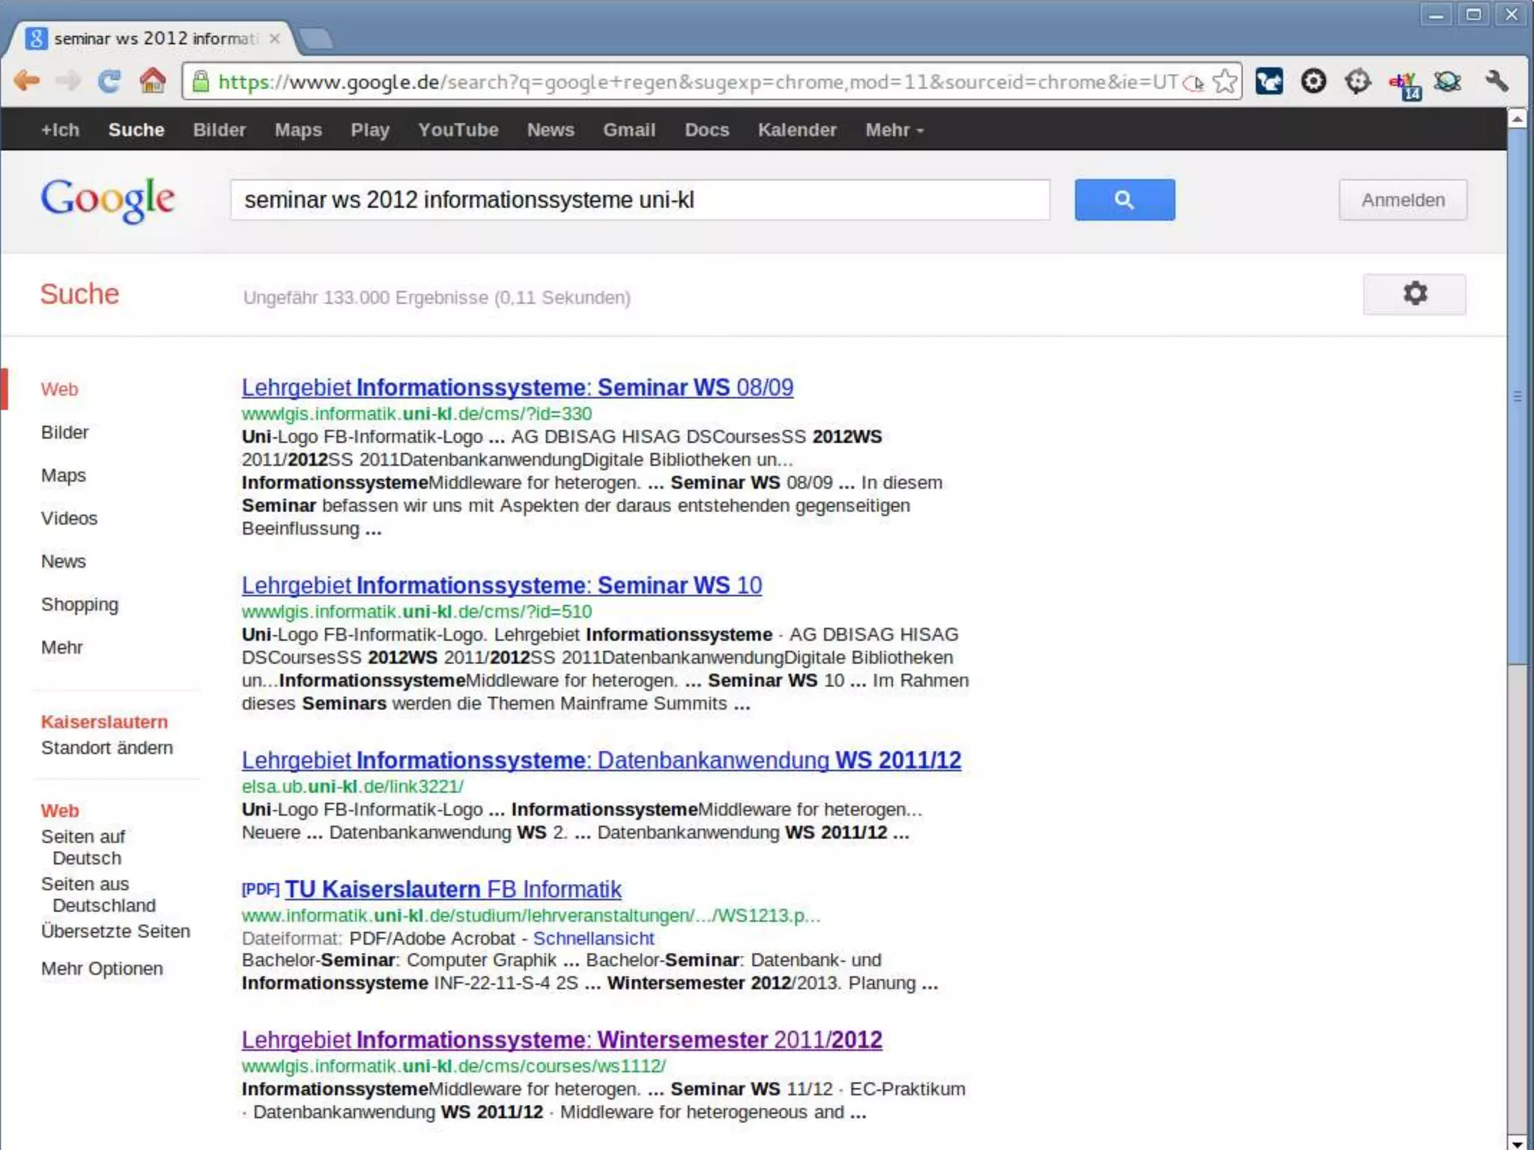Expand Mehr Optionen in sidebar
This screenshot has width=1534, height=1150.
coord(102,969)
